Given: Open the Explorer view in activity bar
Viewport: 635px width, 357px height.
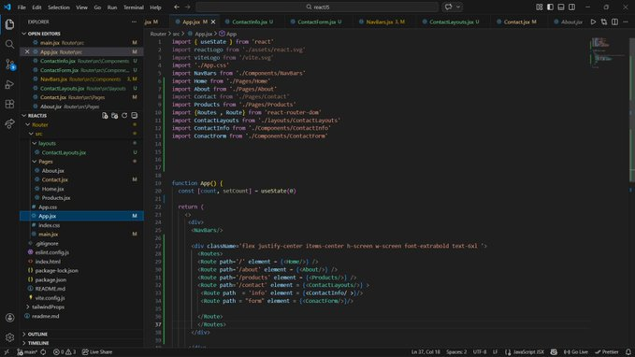Looking at the screenshot, I should coord(9,24).
